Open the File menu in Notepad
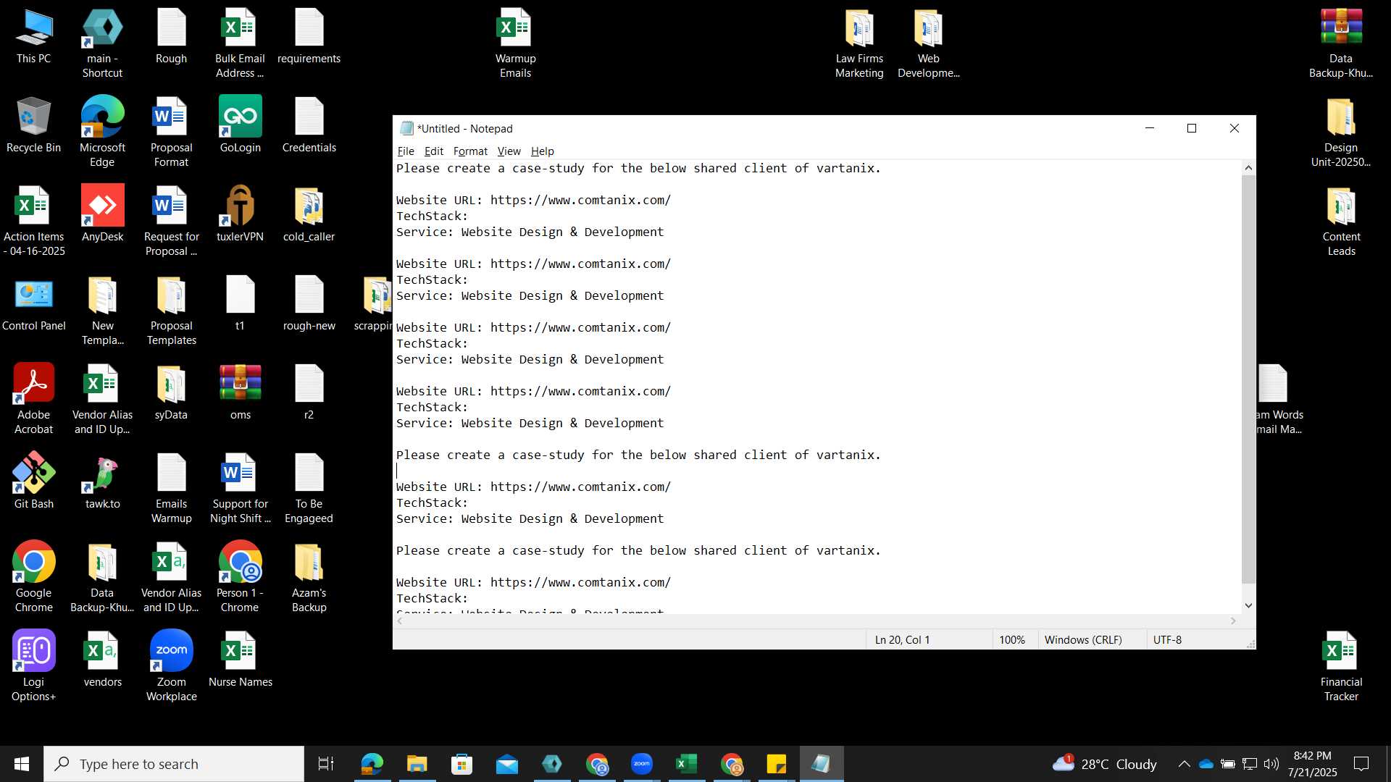The width and height of the screenshot is (1391, 782). [x=406, y=151]
